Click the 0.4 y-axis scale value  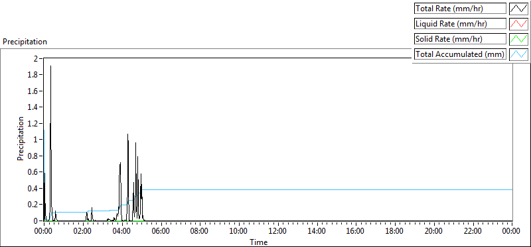[x=37, y=188]
